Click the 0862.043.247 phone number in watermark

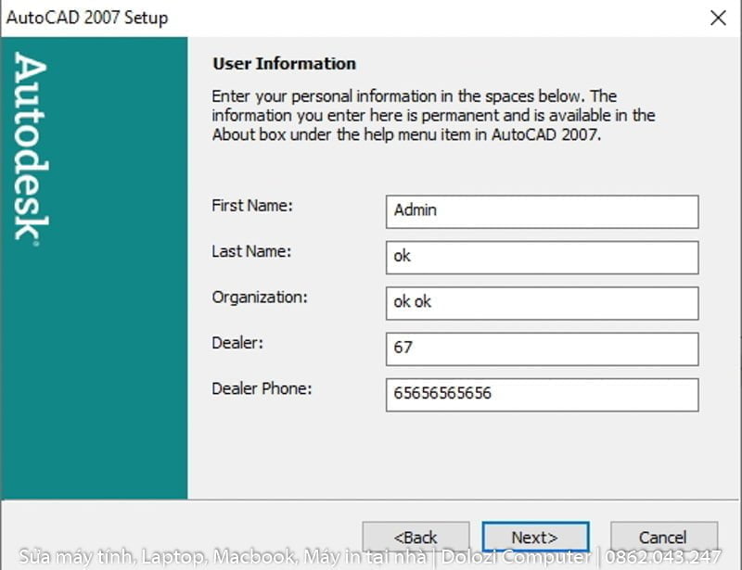pyautogui.click(x=662, y=557)
